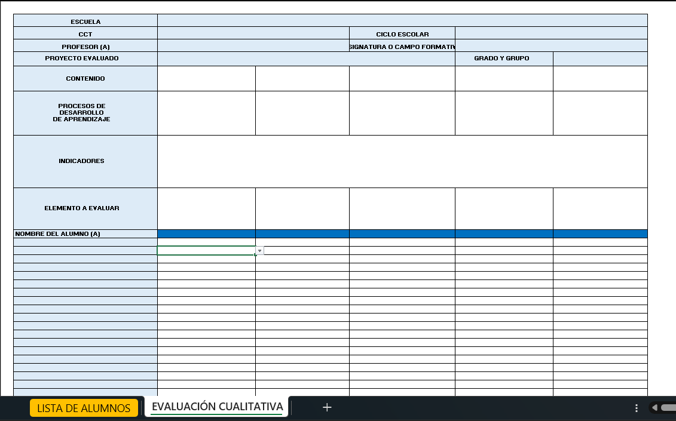676x421 pixels.
Task: Click the horizontal scrollbar left arrow
Action: 655,408
